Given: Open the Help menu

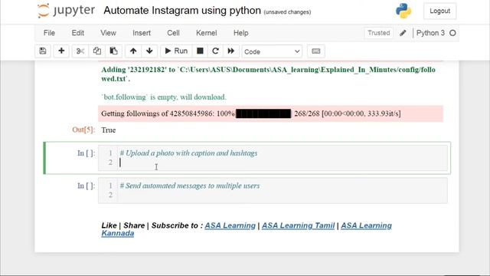Looking at the screenshot, I should pyautogui.click(x=240, y=33).
